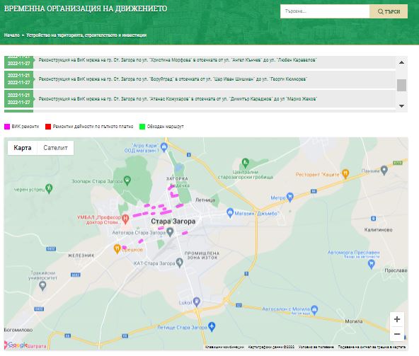Click the Тракийски университет map pin

42,286
